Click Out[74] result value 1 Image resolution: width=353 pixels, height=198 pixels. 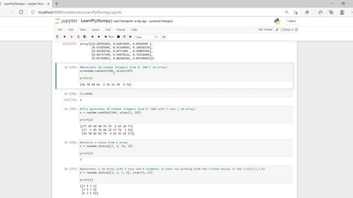[x=81, y=100]
